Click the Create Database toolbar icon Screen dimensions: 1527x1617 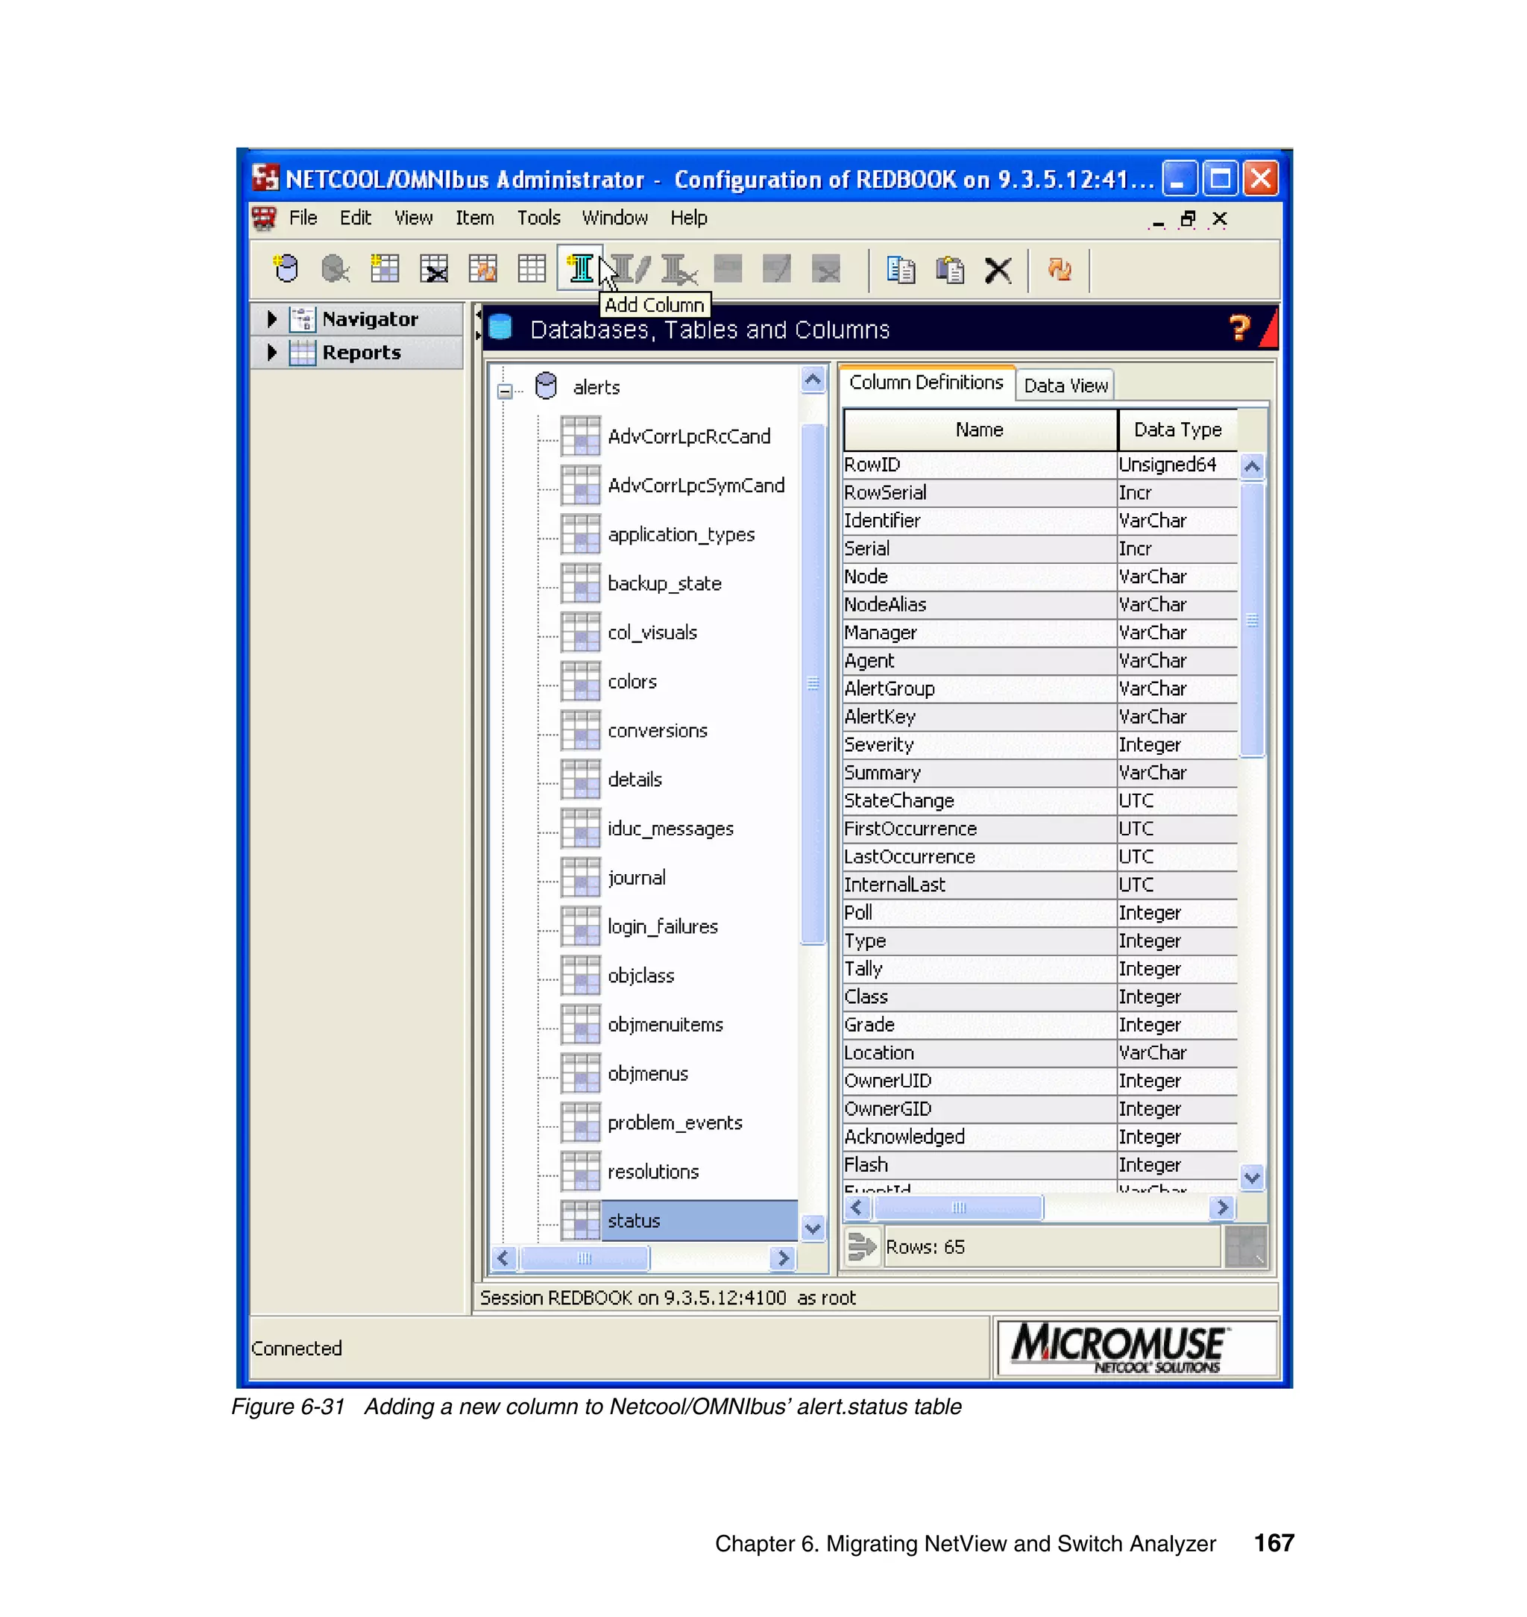(x=286, y=268)
